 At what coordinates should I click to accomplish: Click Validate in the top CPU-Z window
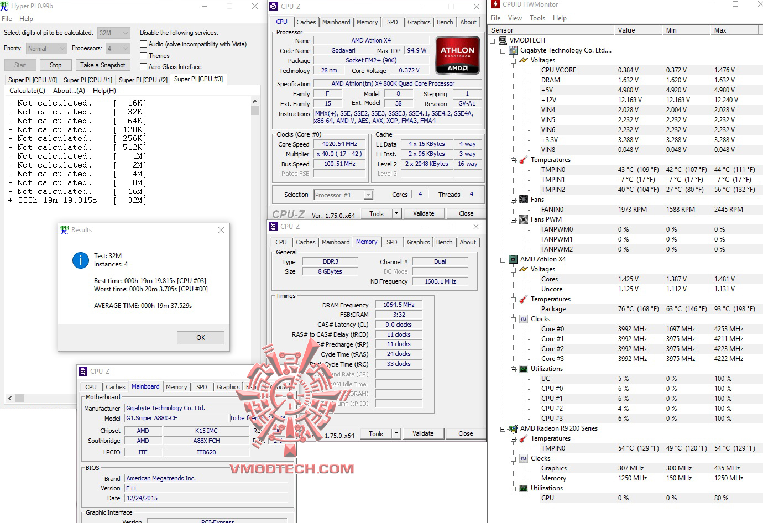pyautogui.click(x=424, y=213)
